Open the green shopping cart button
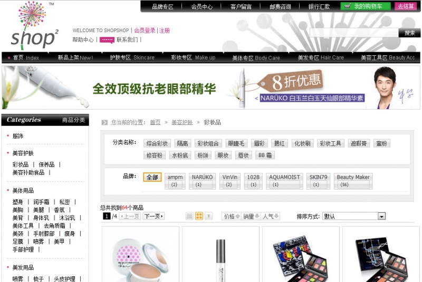Screen dimensions: 422x282 pyautogui.click(x=366, y=6)
